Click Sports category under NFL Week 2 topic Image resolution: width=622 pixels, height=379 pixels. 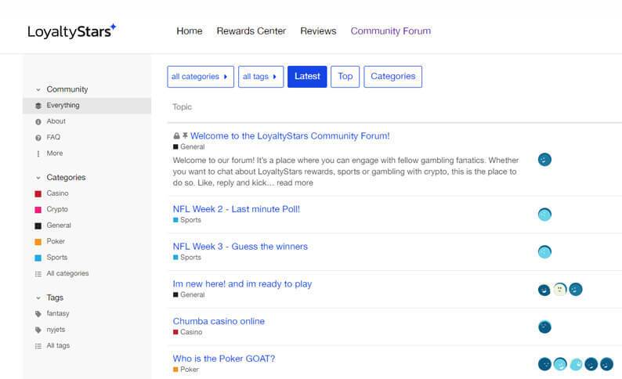[x=187, y=220]
